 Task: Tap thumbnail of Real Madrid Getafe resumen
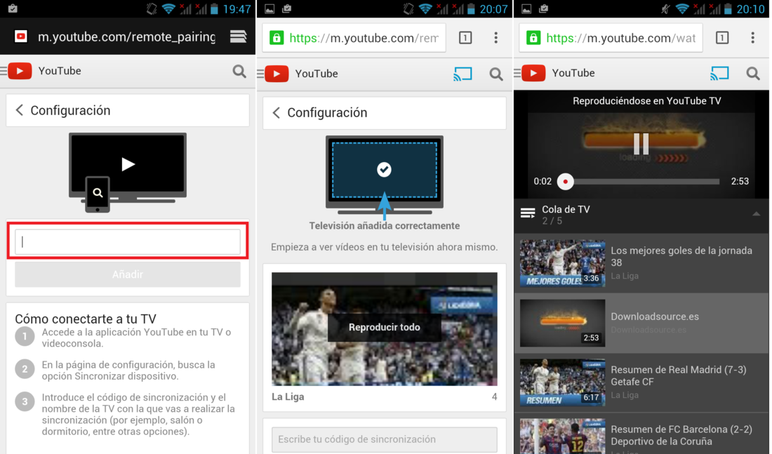[x=563, y=382]
